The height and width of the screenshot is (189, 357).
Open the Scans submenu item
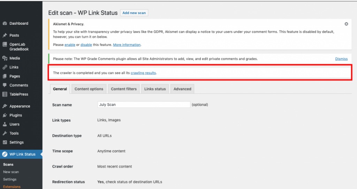(x=8, y=164)
